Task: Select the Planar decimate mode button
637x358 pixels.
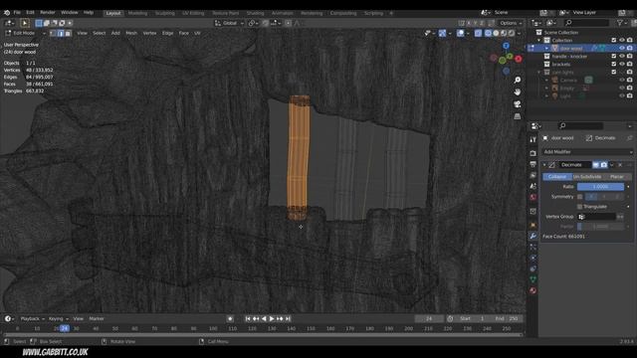Action: (617, 177)
